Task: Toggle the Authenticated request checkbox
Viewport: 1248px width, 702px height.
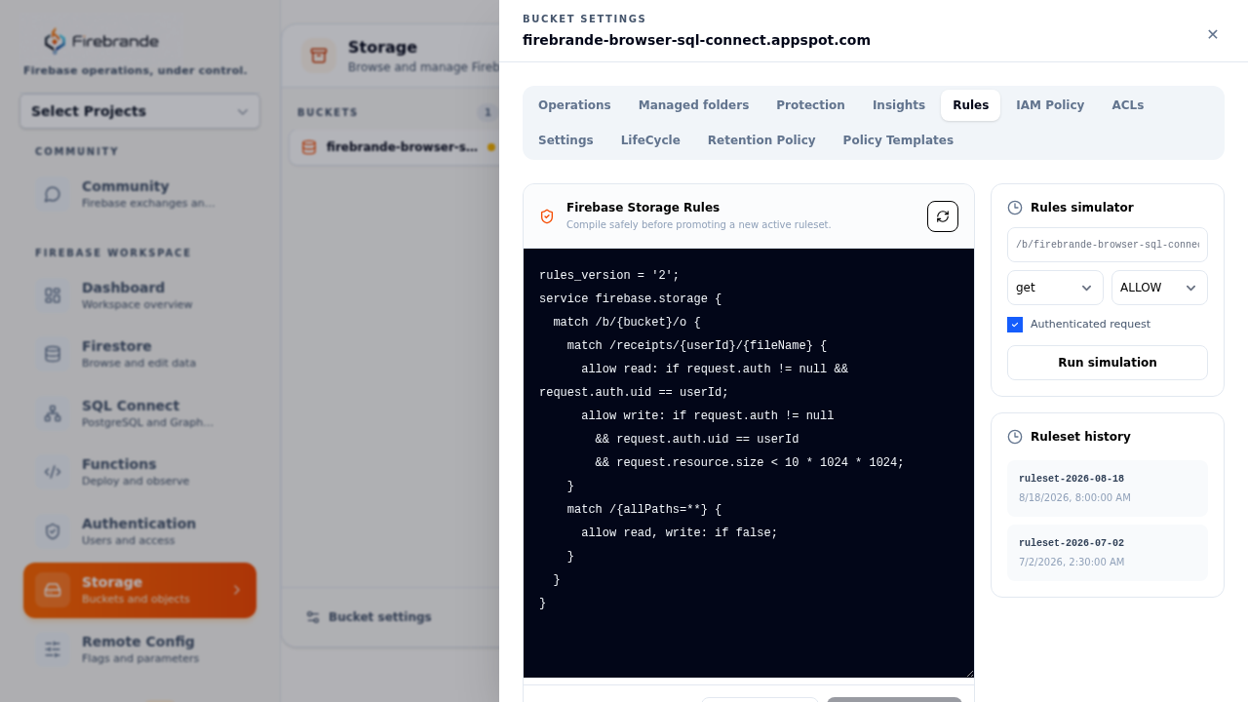Action: pyautogui.click(x=1015, y=325)
